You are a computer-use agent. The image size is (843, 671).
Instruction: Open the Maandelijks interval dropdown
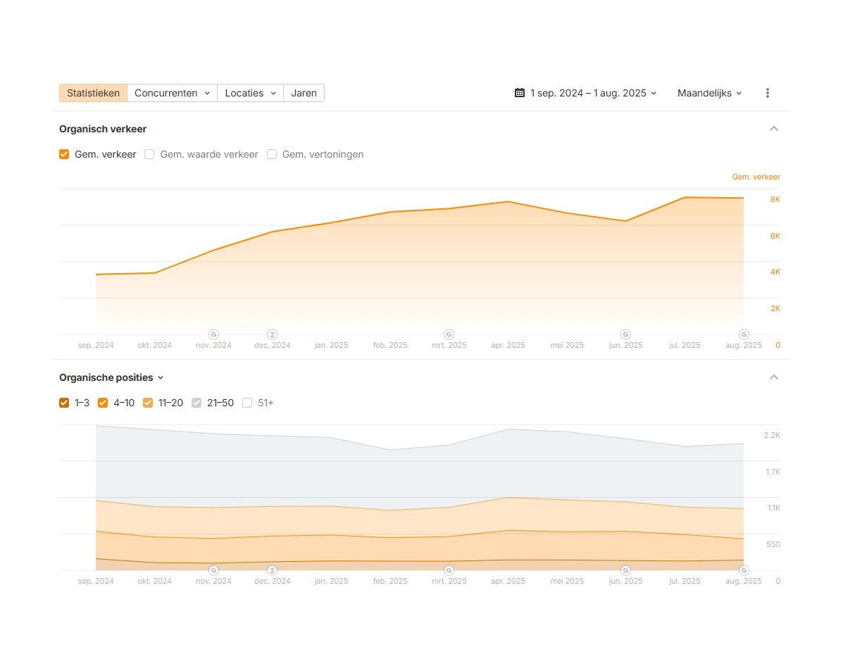pyautogui.click(x=709, y=93)
